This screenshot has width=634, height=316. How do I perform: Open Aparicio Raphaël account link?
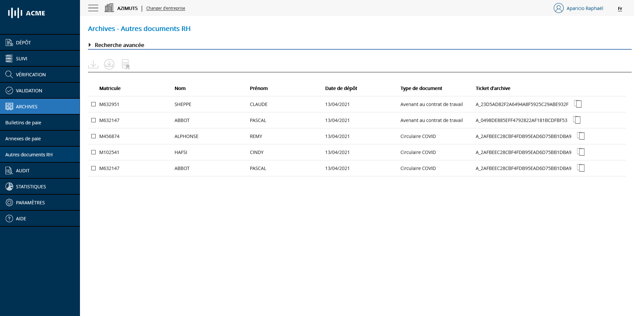click(585, 8)
